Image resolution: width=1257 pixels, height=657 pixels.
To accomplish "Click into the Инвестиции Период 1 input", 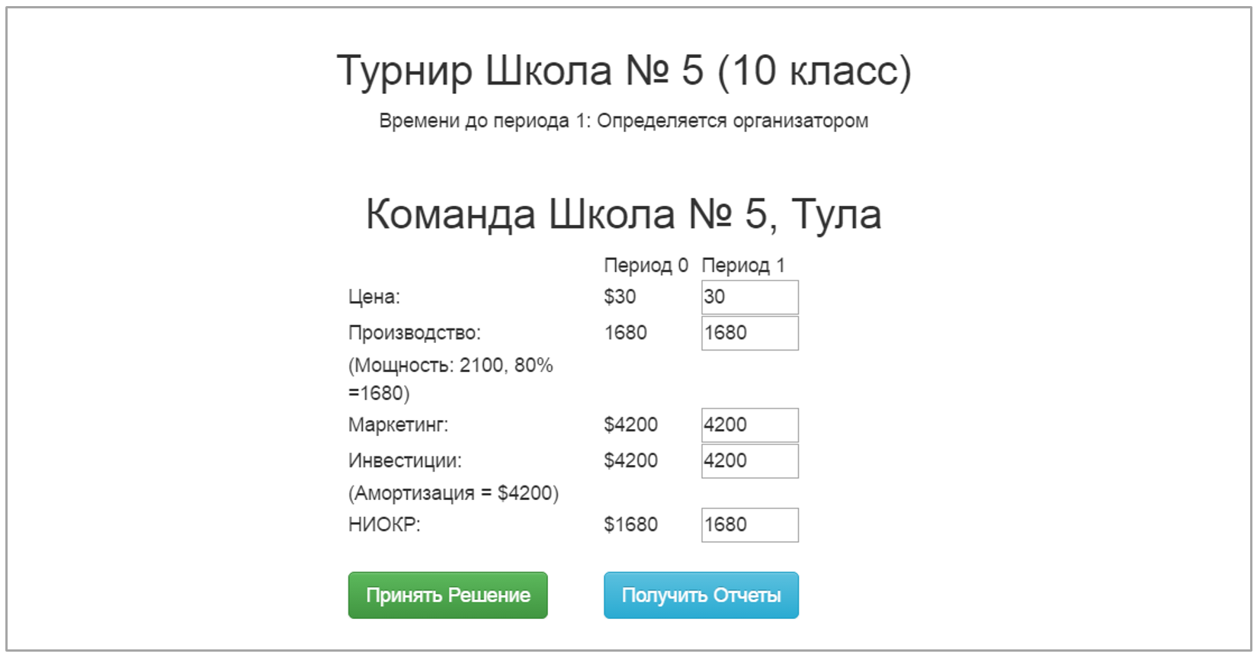I will (x=749, y=461).
